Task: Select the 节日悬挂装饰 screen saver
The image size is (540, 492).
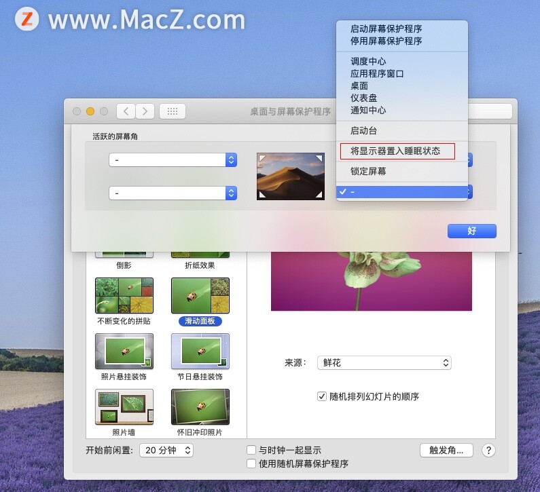Action: (200, 352)
